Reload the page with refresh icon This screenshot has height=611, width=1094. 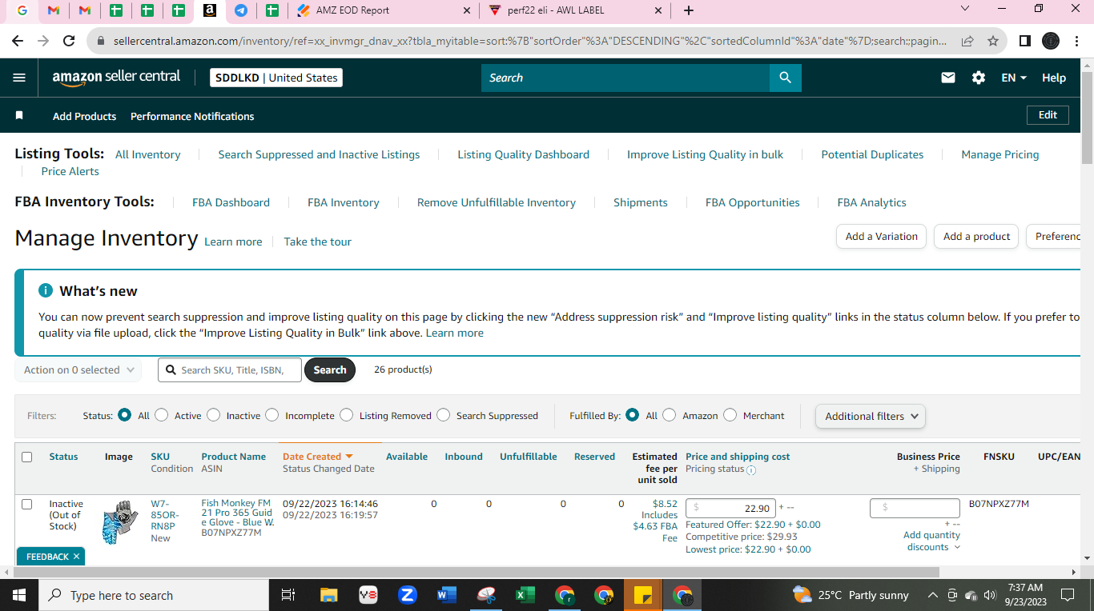[69, 41]
